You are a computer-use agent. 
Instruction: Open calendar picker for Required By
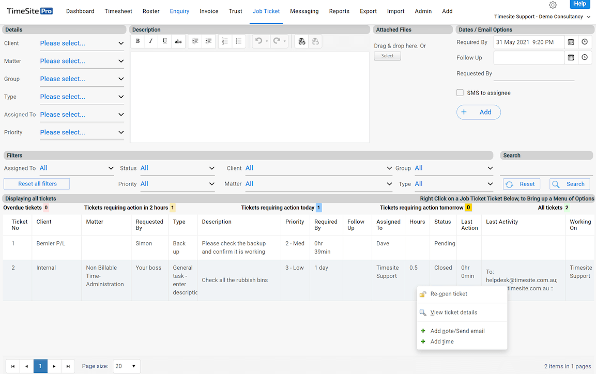pyautogui.click(x=571, y=42)
